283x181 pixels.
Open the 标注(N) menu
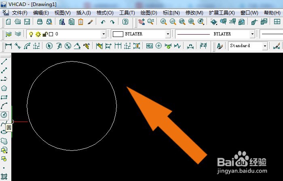[x=171, y=13]
